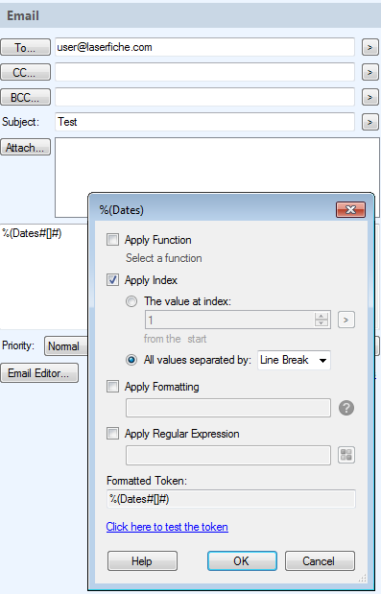Click the token arrow beside To field
The image size is (381, 594).
point(370,47)
